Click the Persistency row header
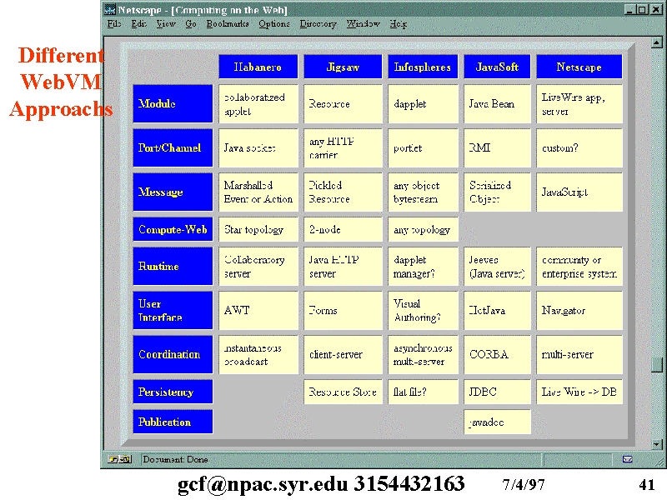Screen dimensions: 667x500 [173, 392]
